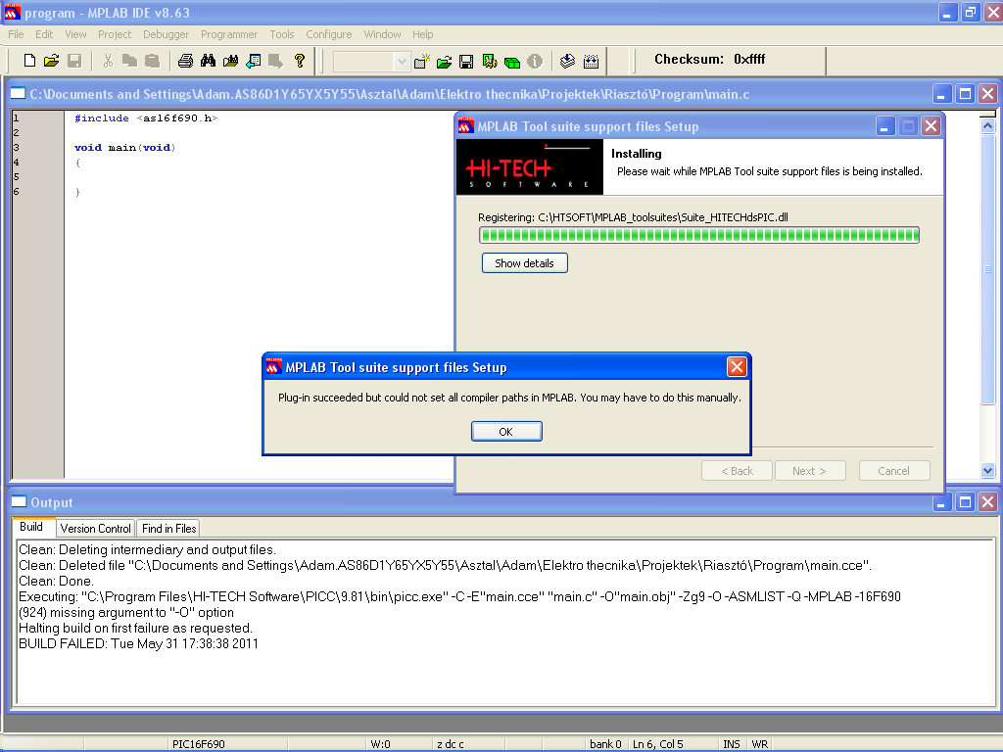Click the New File toolbar icon

pyautogui.click(x=29, y=61)
